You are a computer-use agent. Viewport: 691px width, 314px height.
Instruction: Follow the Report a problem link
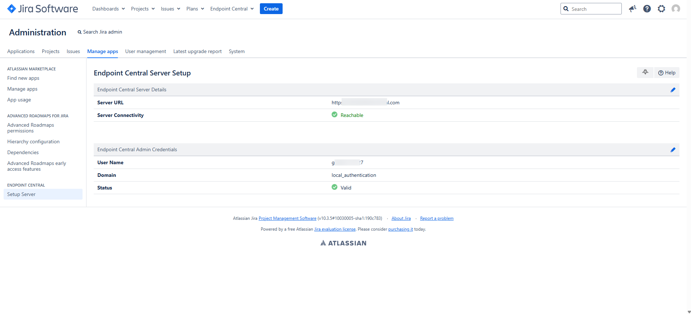[x=437, y=218]
